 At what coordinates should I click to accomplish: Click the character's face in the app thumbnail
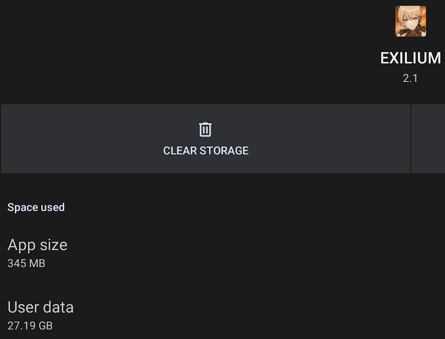tap(409, 19)
